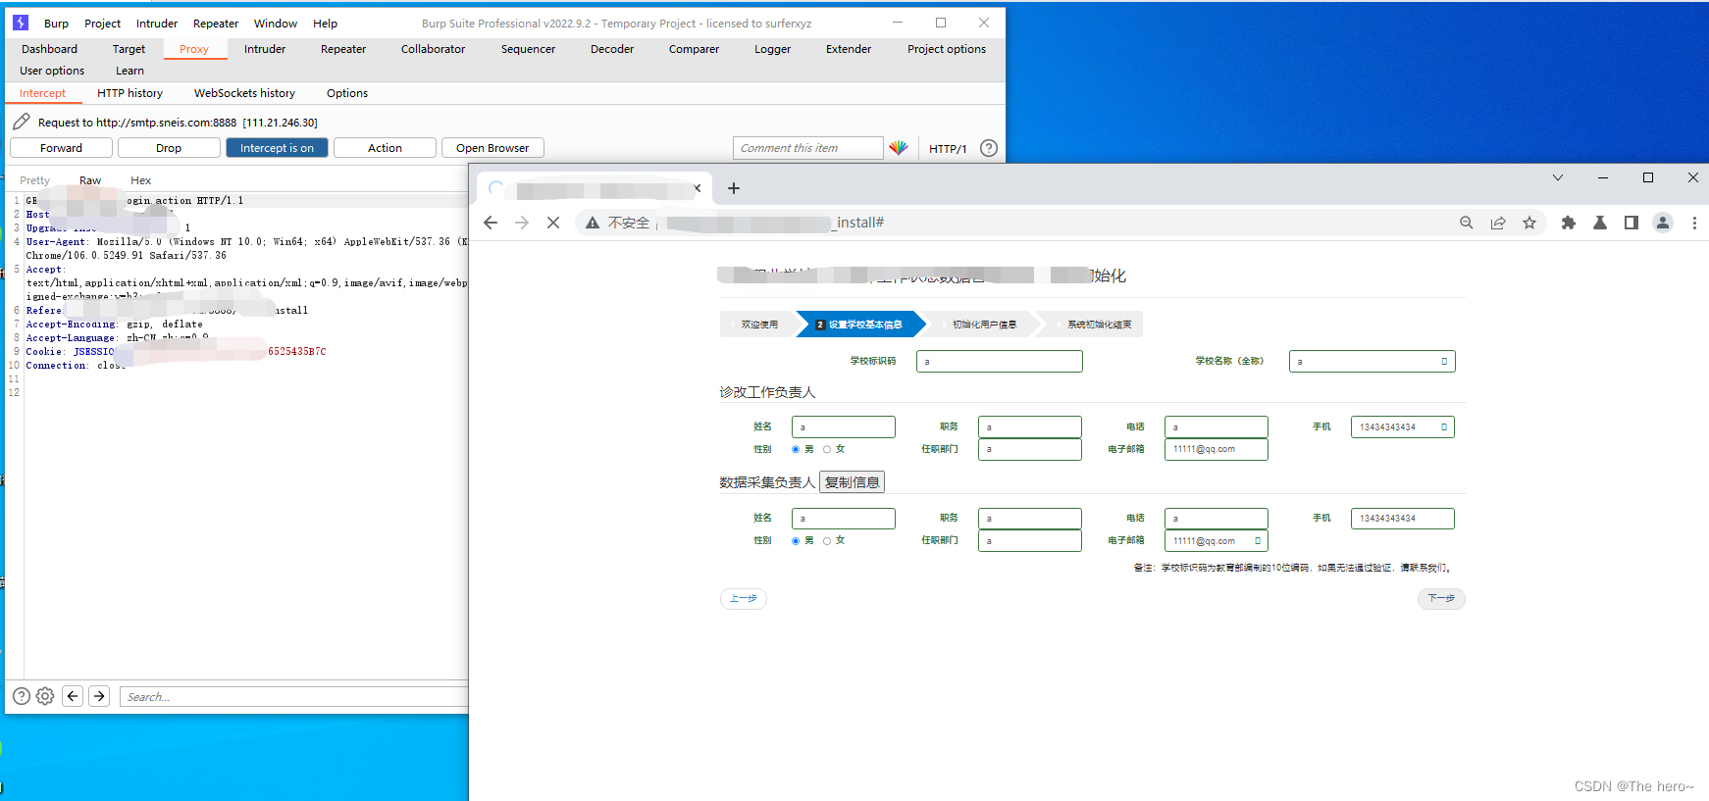Open the Project options tab
Image resolution: width=1709 pixels, height=801 pixels.
947,49
